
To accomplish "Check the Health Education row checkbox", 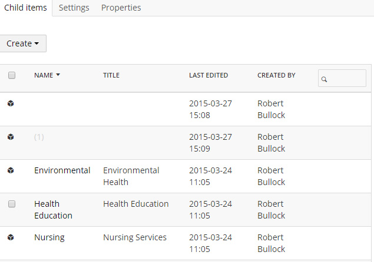I will (x=12, y=204).
